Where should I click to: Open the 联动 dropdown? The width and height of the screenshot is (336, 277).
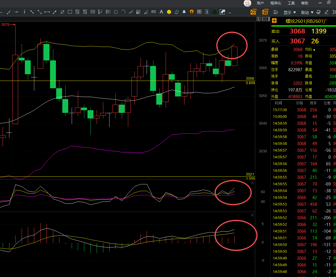tap(307, 12)
